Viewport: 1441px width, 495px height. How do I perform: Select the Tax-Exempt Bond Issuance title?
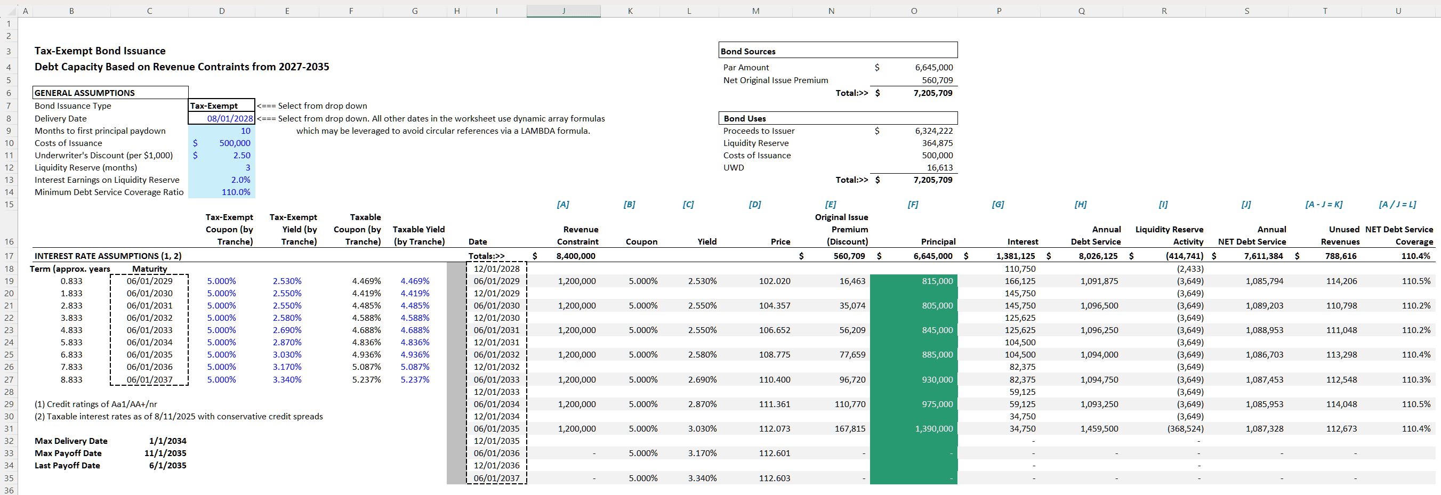(x=100, y=51)
